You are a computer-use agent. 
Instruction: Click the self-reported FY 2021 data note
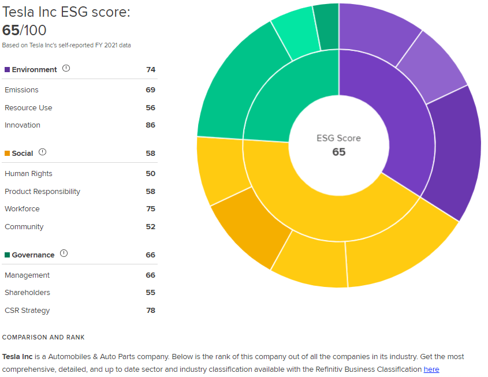66,45
